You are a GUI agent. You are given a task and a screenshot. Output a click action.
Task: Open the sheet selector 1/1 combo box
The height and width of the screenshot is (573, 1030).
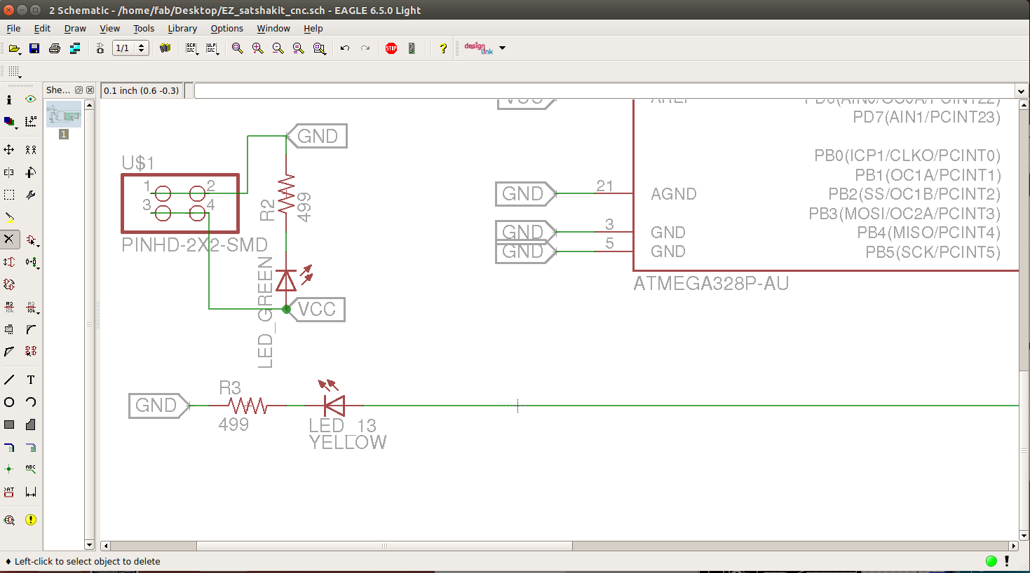[x=130, y=48]
